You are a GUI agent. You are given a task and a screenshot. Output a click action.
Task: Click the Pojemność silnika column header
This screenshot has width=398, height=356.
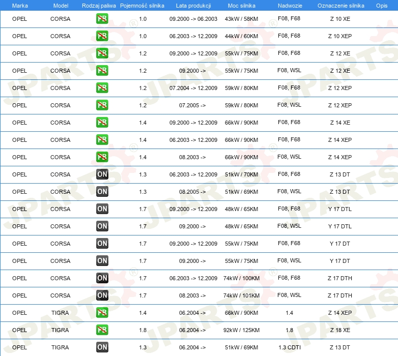coord(142,6)
